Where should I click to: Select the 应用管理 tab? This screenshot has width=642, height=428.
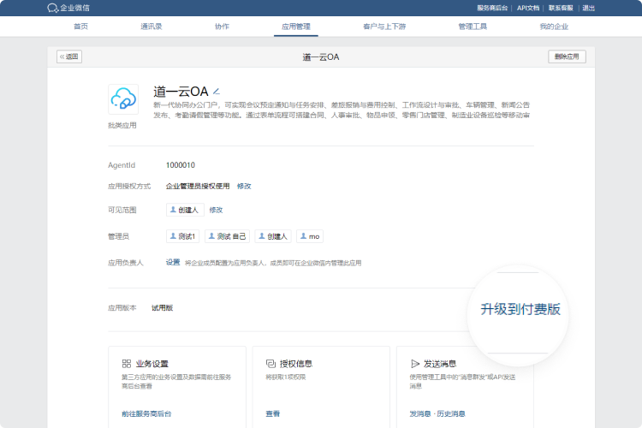point(296,27)
